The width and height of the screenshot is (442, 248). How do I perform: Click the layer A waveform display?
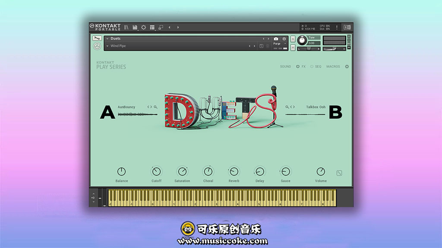tap(138, 114)
